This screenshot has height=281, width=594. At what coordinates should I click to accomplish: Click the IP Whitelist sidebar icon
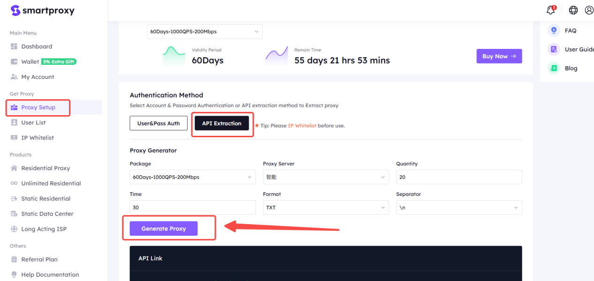coord(14,138)
